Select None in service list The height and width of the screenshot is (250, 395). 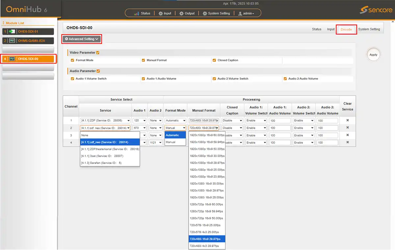[x=110, y=135]
